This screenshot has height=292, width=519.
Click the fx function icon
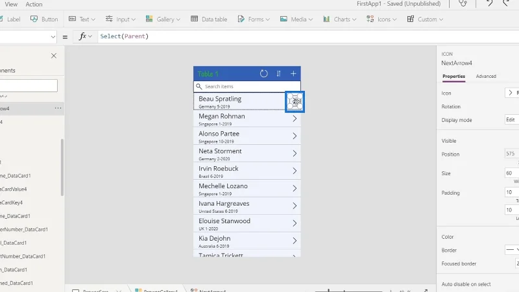pos(85,36)
